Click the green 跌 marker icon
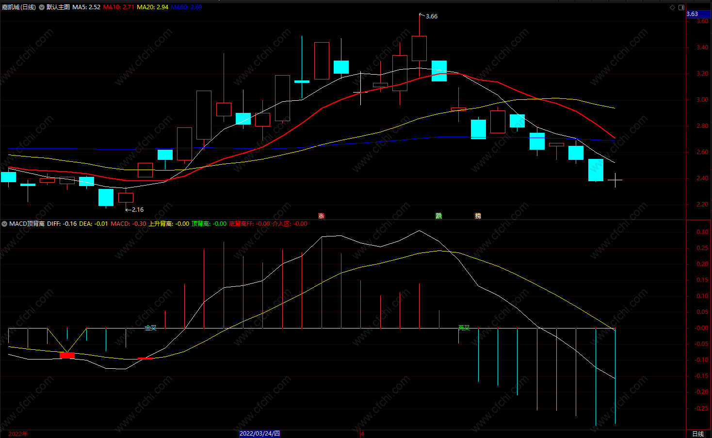The image size is (712, 438). click(x=439, y=216)
